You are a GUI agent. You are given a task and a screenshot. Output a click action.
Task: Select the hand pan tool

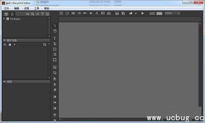pos(55,31)
